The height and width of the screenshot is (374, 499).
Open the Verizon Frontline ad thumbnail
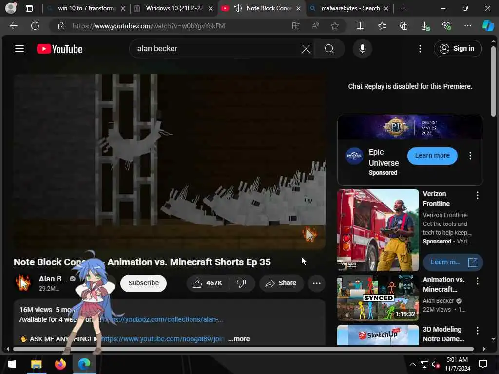click(x=378, y=230)
